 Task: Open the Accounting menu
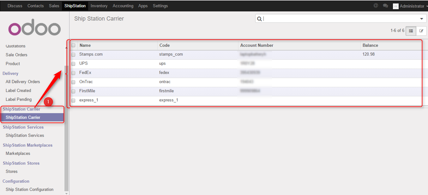[123, 6]
